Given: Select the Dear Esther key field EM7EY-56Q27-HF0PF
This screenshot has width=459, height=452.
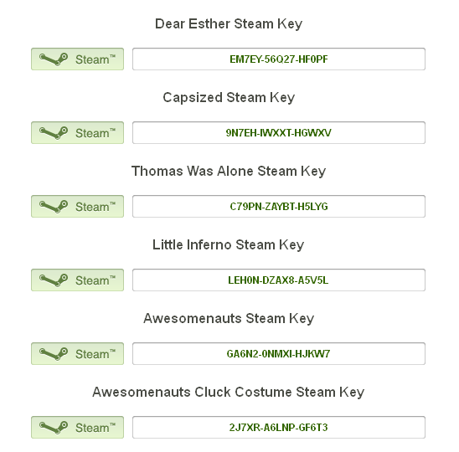Looking at the screenshot, I should click(x=279, y=59).
